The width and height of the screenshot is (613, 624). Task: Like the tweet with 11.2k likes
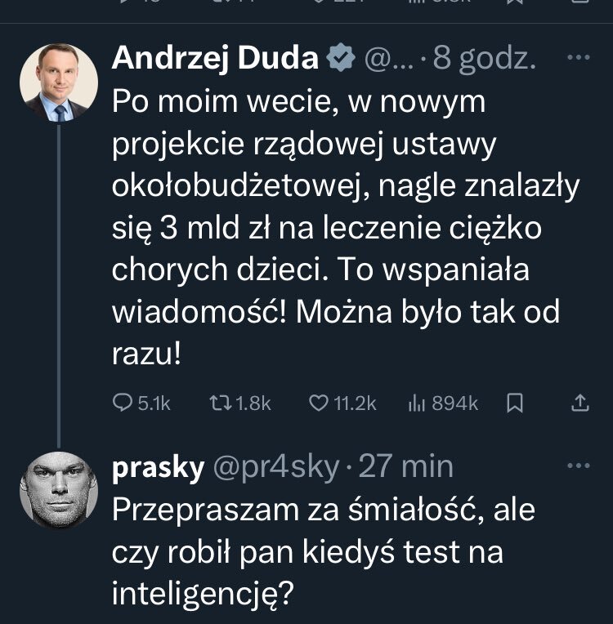(x=320, y=403)
